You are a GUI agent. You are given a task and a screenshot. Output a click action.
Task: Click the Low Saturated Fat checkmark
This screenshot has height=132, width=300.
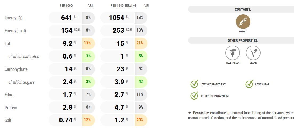point(194,84)
